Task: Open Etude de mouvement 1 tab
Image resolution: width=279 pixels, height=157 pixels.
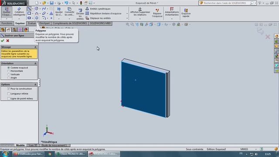Action: 54,145
